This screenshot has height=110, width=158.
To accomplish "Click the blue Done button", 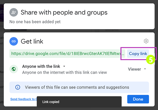I will 138,99.
